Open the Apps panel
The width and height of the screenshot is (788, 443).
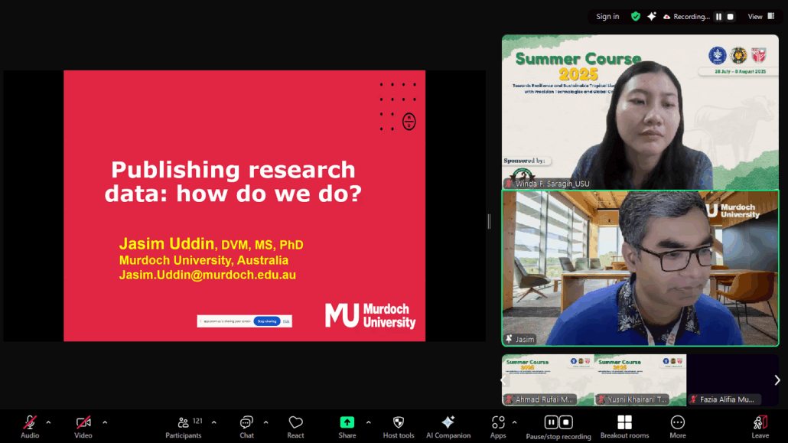[x=498, y=425]
